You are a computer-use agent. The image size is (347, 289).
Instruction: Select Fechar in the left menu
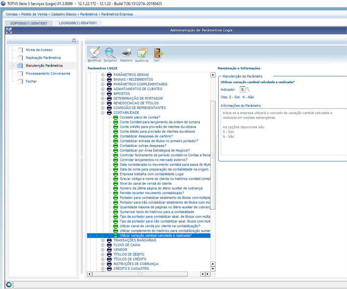[31, 81]
